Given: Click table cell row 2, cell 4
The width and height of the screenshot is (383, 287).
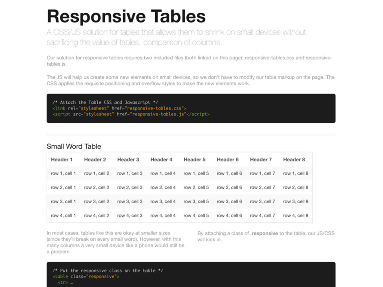Looking at the screenshot, I should pos(163,188).
